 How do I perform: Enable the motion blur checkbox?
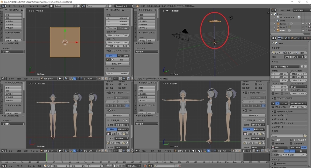point(275,111)
